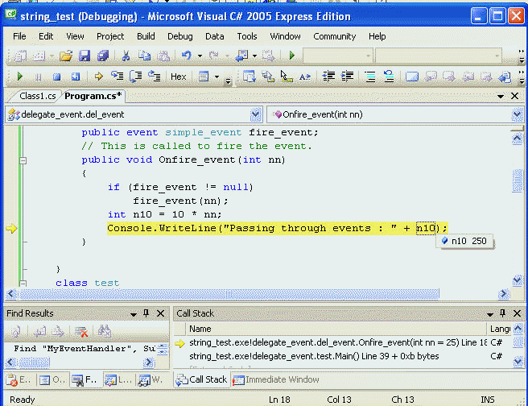Click the Show Next Statement yellow arrow icon

pos(99,77)
